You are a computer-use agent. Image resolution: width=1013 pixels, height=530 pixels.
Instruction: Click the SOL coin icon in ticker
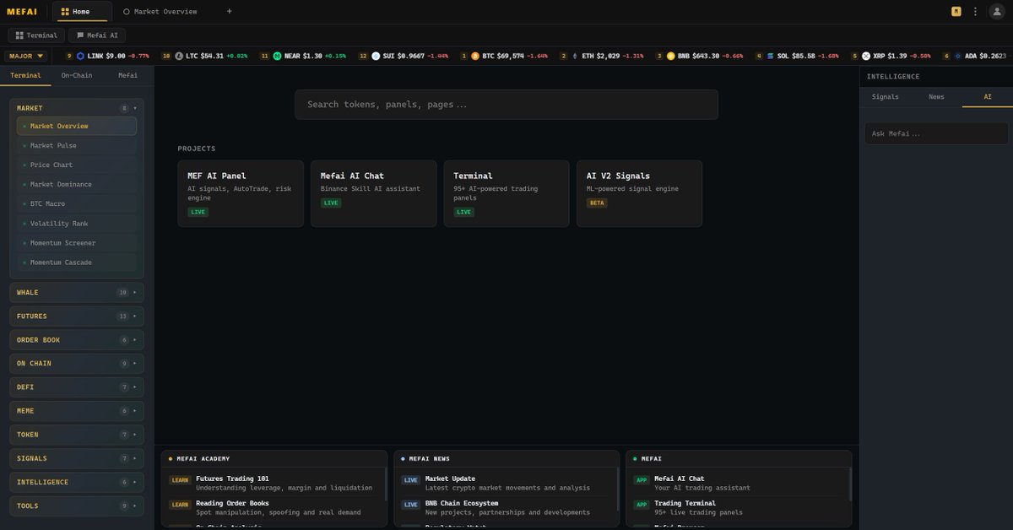coord(770,56)
